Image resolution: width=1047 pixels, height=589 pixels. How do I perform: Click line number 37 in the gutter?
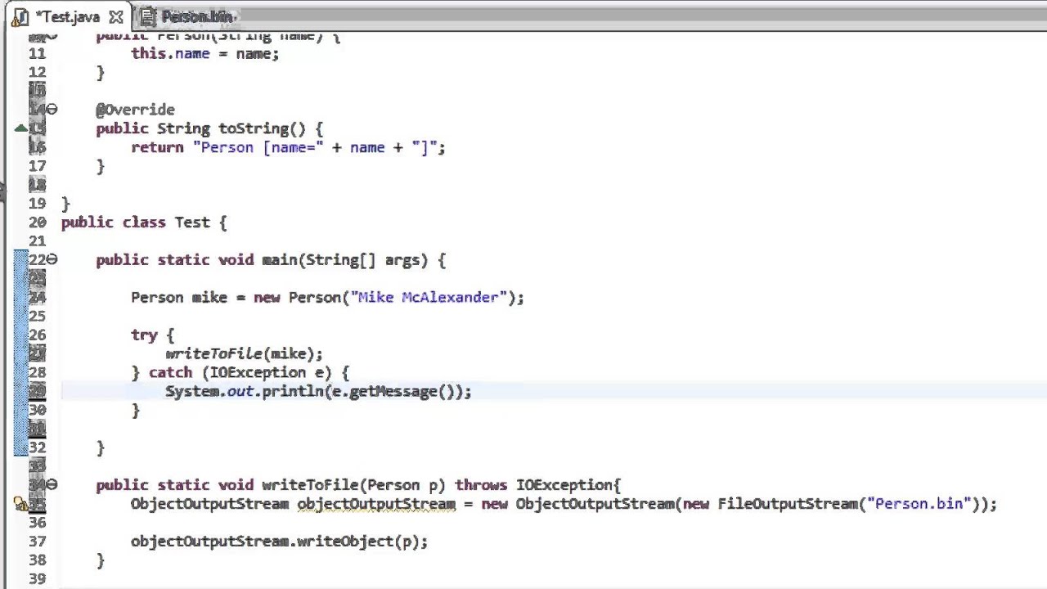37,542
